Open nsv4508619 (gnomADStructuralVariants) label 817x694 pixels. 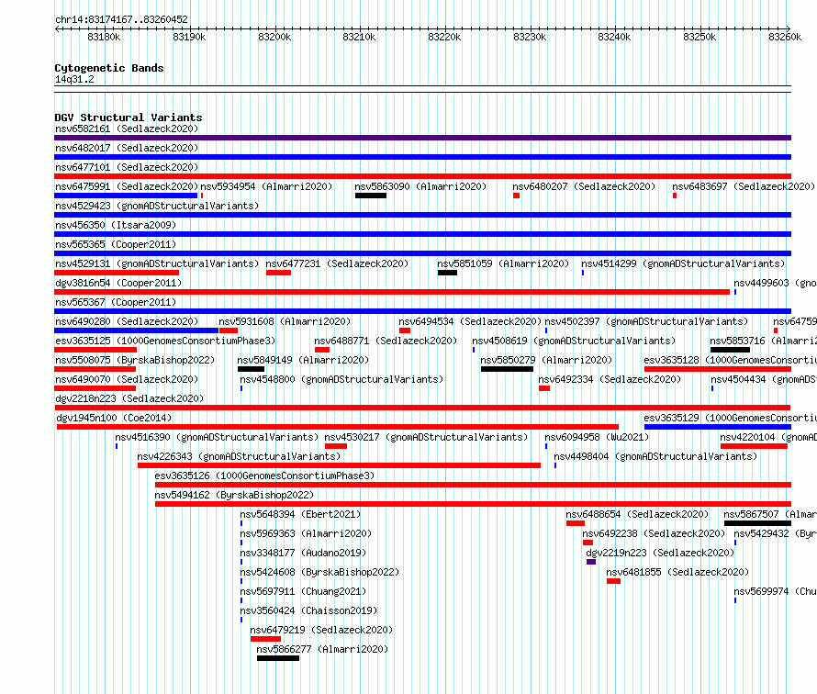click(574, 341)
